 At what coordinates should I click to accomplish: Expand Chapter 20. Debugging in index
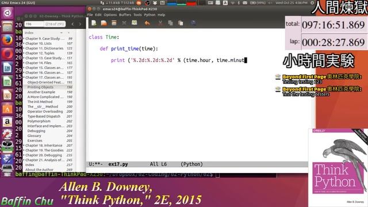24,155
